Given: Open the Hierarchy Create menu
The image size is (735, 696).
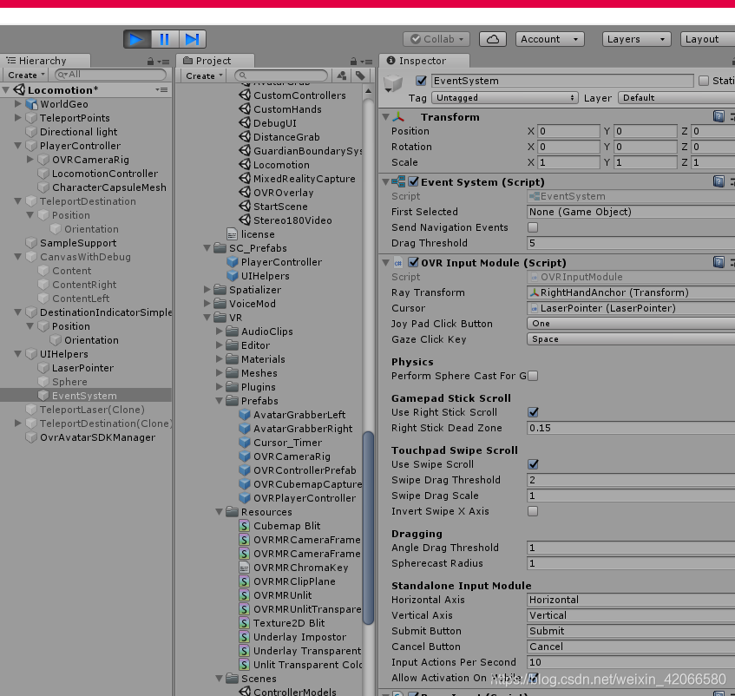Looking at the screenshot, I should pos(26,75).
